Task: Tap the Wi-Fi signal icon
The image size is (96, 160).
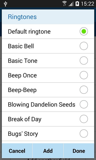Action: (x=64, y=4)
